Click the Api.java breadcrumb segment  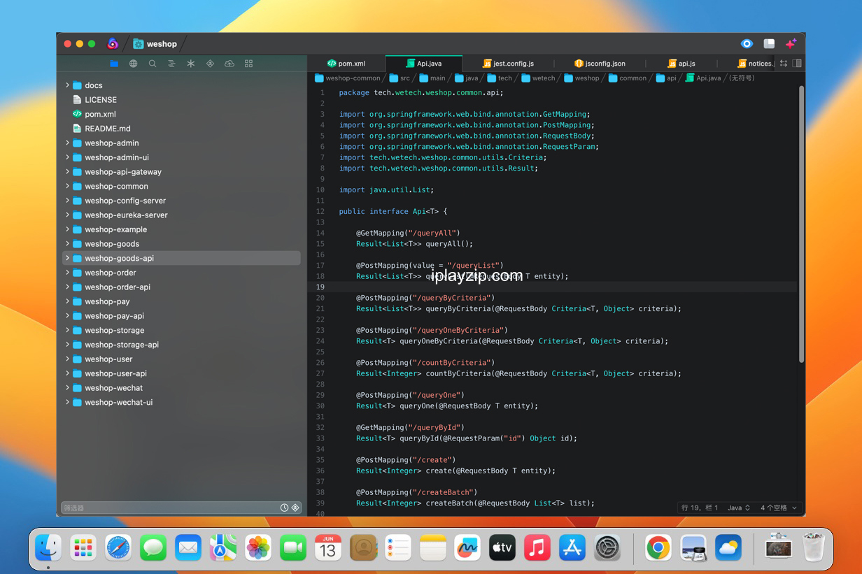tap(703, 78)
